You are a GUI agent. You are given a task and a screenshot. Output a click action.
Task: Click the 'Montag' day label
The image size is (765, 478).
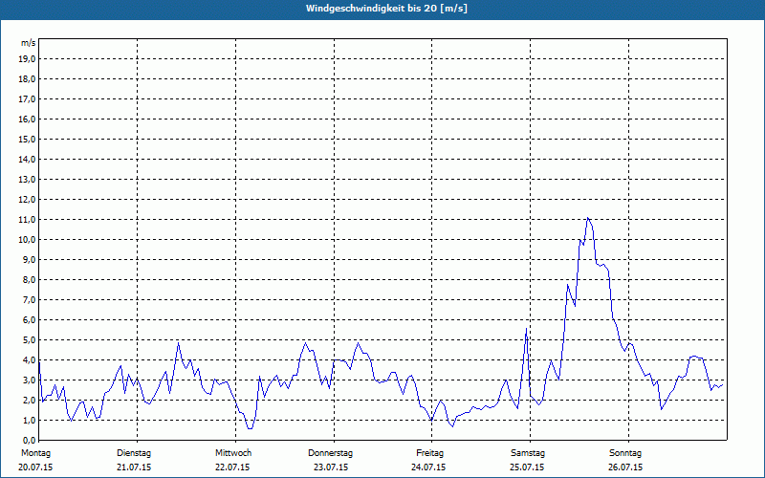click(35, 453)
